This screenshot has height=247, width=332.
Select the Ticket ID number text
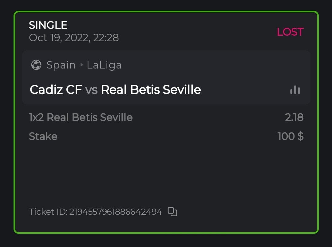(116, 212)
